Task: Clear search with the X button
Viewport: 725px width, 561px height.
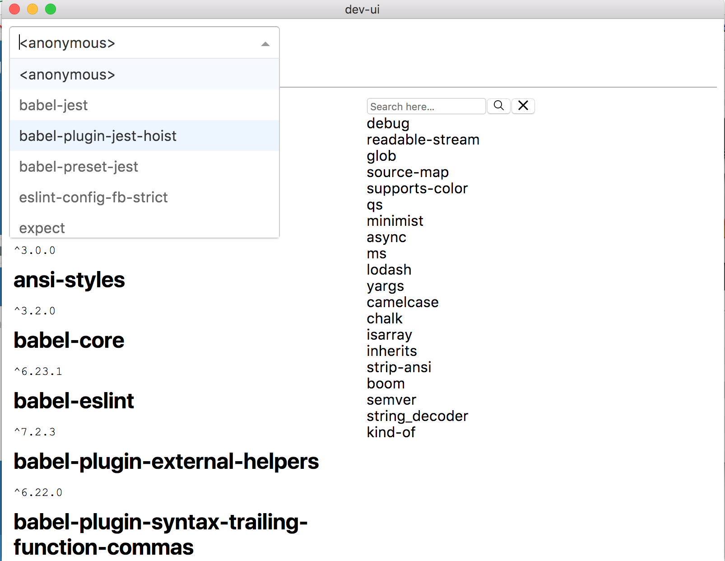Action: [523, 106]
